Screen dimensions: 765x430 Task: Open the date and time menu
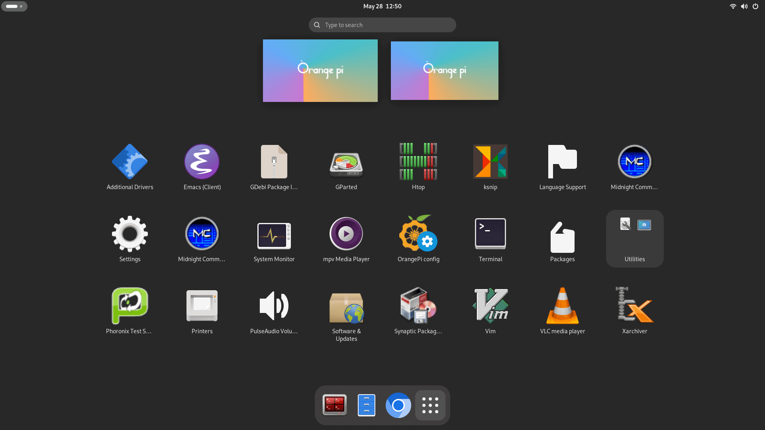[382, 6]
